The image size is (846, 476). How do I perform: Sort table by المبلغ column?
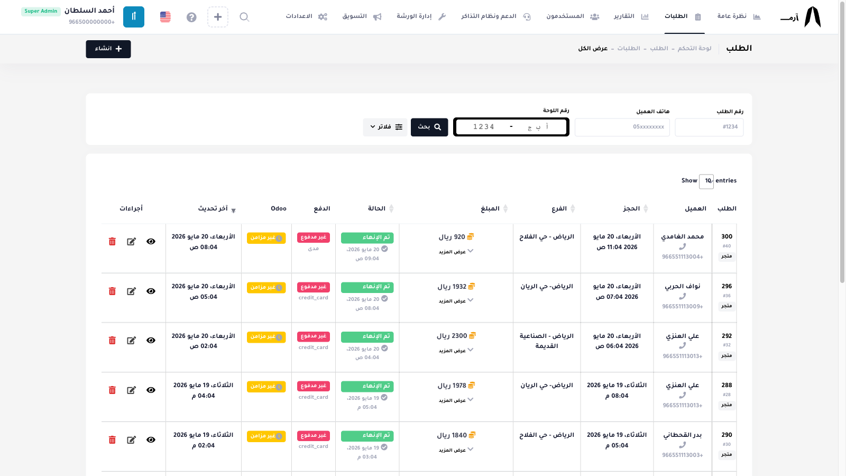[x=494, y=209]
